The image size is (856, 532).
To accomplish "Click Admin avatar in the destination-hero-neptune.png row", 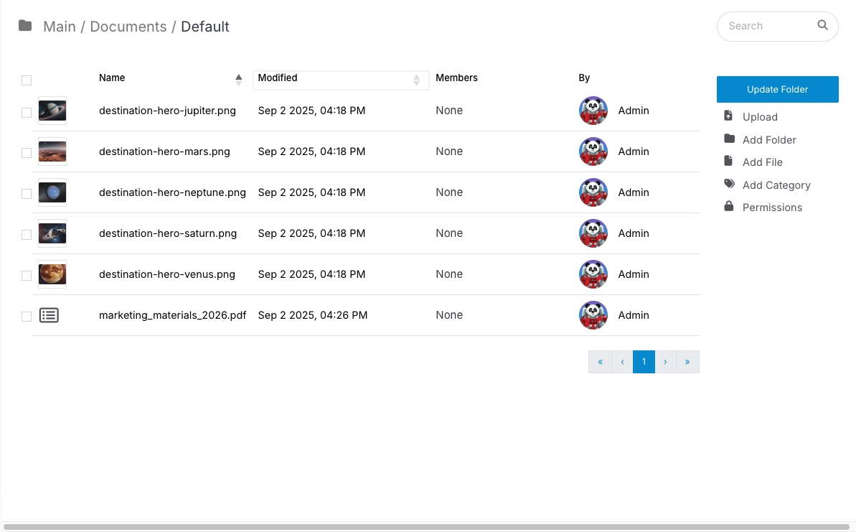I will click(x=593, y=192).
